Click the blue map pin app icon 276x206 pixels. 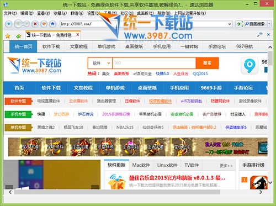250,66
